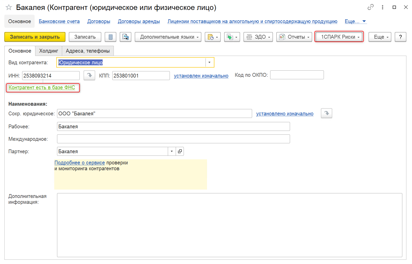412x264 pixels.
Task: Expand the Вид контрагента dropdown
Action: click(210, 63)
